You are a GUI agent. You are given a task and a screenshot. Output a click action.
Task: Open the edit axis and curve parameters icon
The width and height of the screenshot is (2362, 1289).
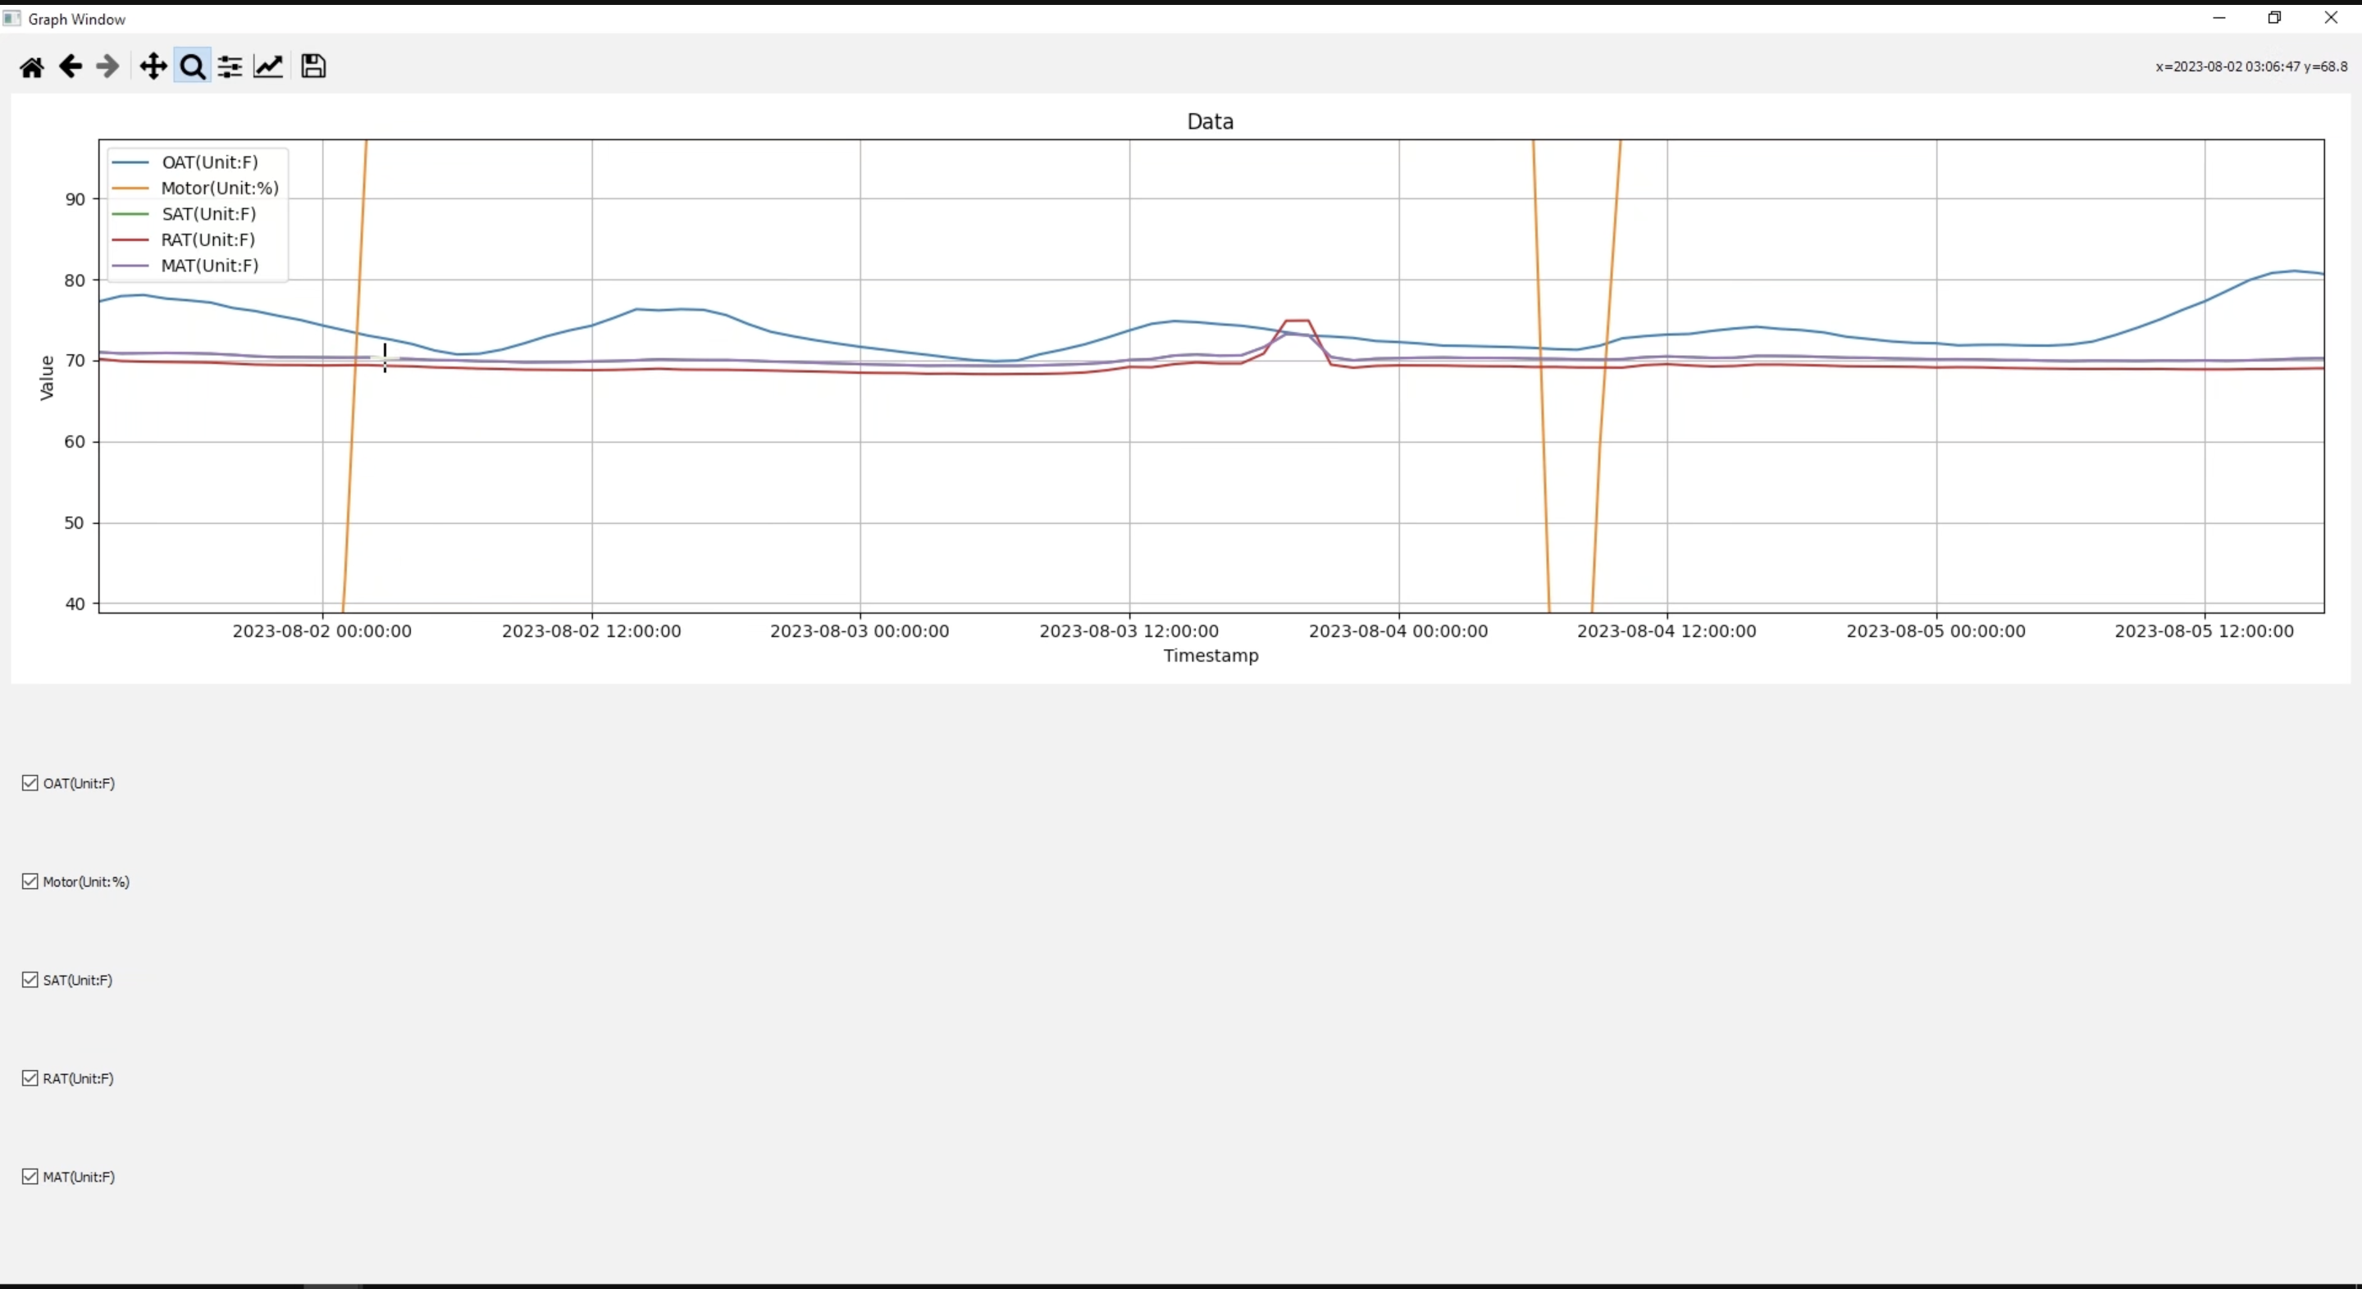tap(269, 67)
